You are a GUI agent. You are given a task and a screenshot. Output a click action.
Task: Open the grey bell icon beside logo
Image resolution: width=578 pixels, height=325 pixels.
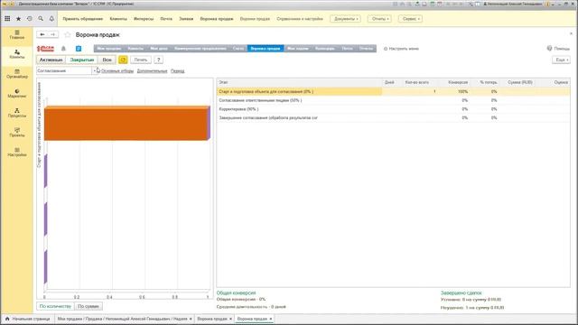coord(63,48)
